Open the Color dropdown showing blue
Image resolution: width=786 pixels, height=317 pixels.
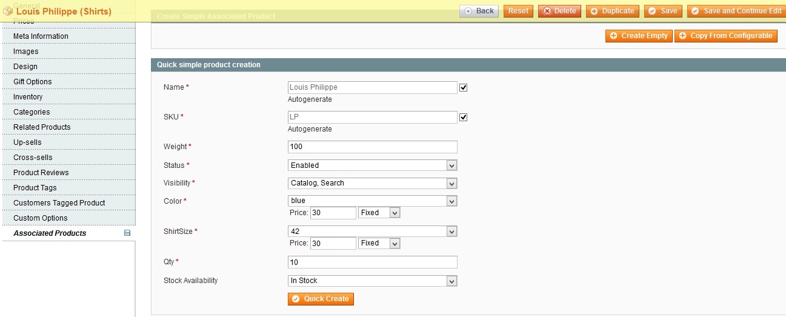pos(372,201)
